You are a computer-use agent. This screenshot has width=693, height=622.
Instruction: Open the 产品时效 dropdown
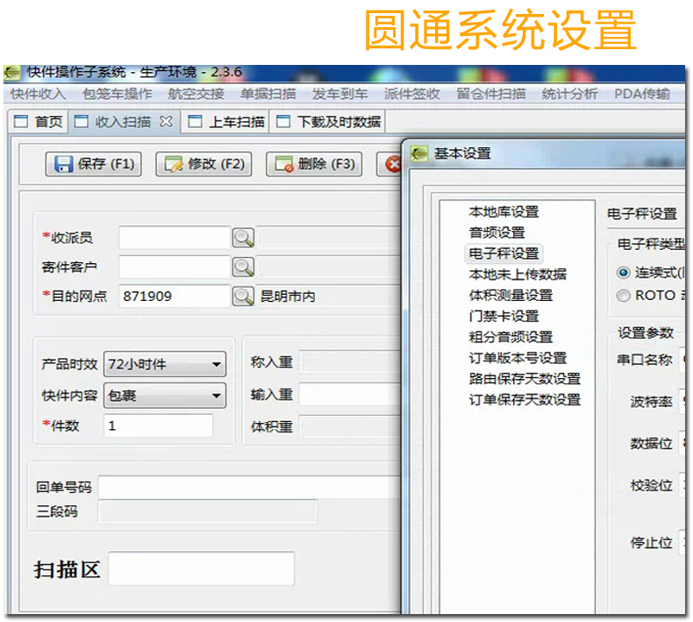165,364
